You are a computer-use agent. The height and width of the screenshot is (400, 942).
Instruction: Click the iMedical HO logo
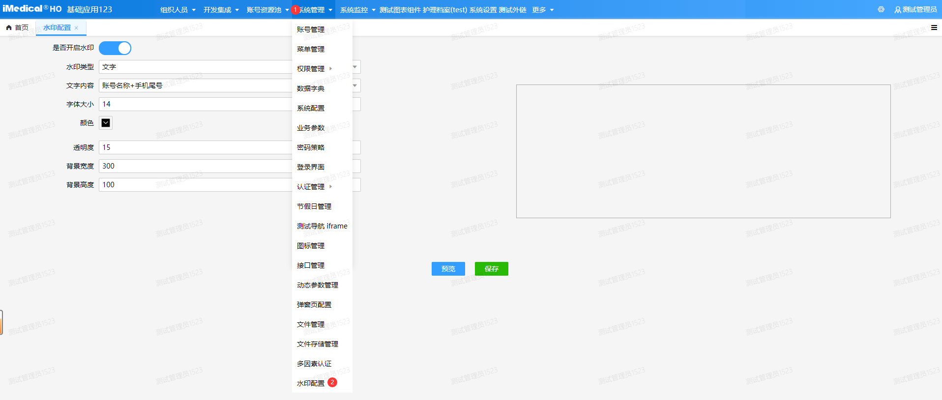tap(32, 9)
